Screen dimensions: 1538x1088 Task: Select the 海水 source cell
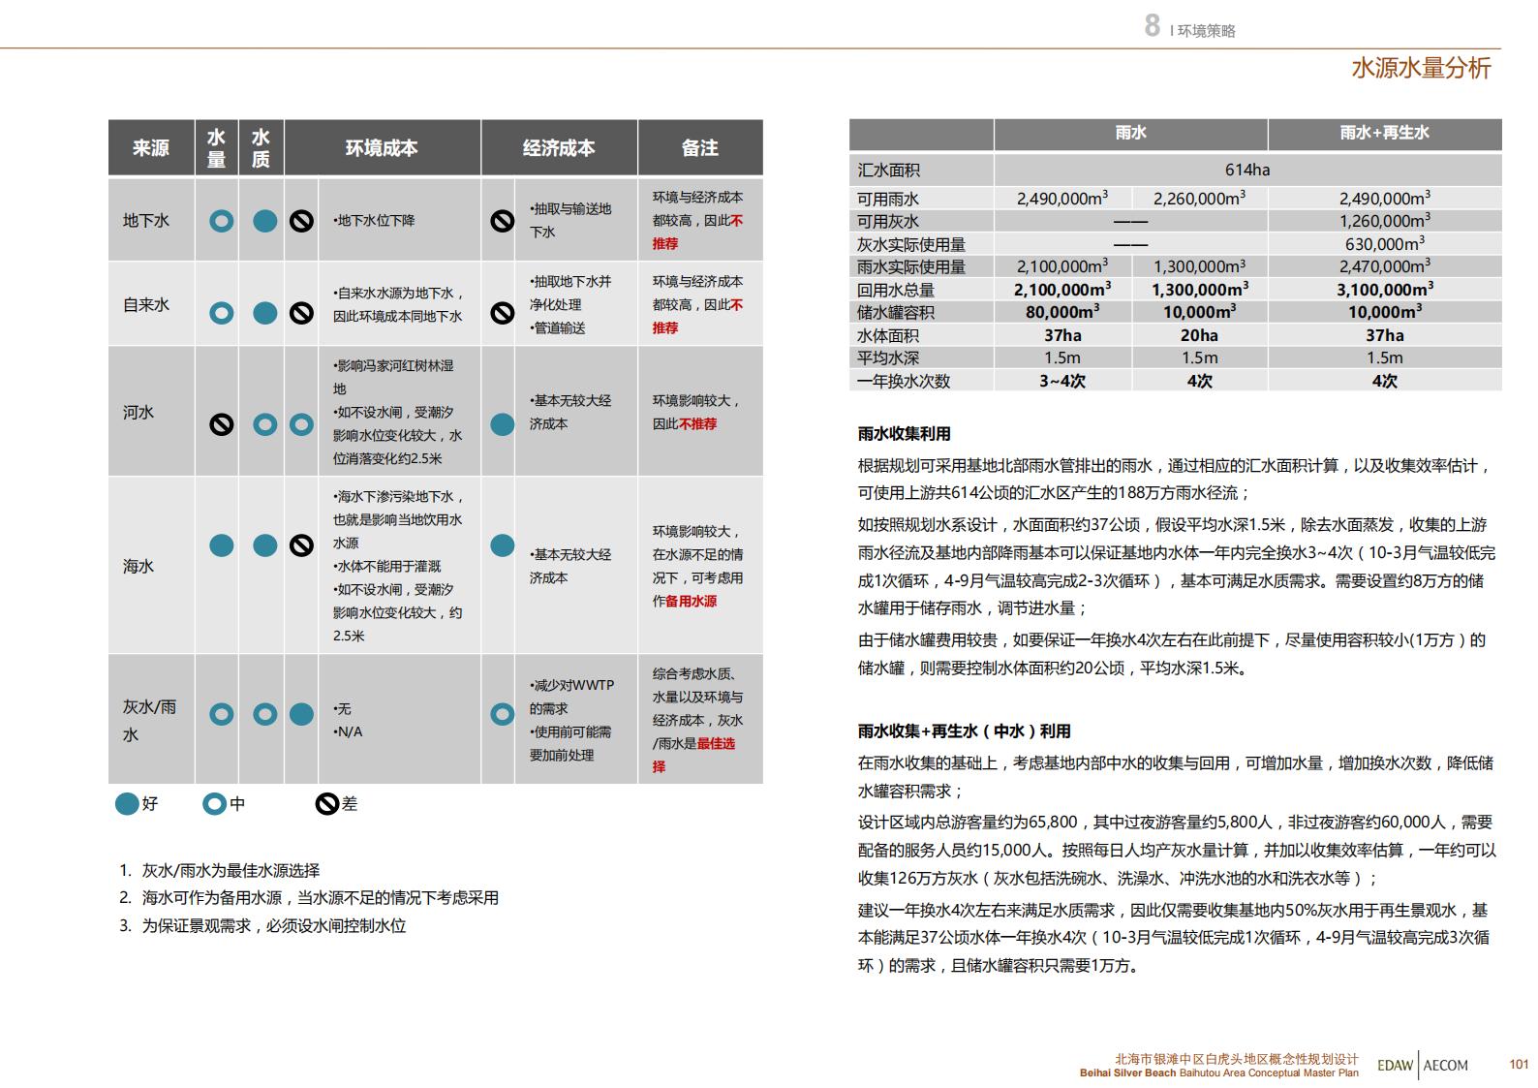(151, 566)
